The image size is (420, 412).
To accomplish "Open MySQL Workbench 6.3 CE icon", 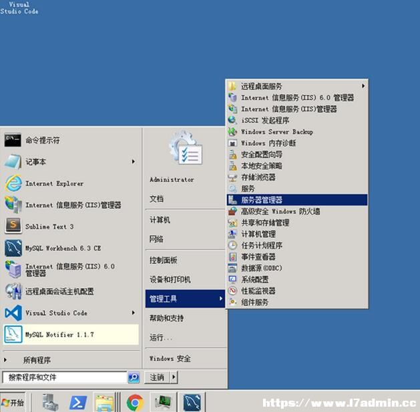I will click(13, 248).
